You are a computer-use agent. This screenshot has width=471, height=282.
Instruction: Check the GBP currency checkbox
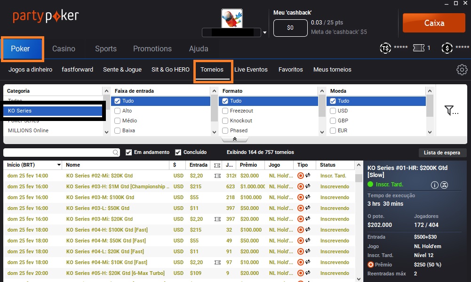(x=333, y=121)
